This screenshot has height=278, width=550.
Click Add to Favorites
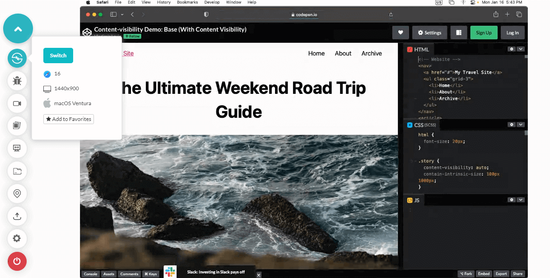coord(69,119)
